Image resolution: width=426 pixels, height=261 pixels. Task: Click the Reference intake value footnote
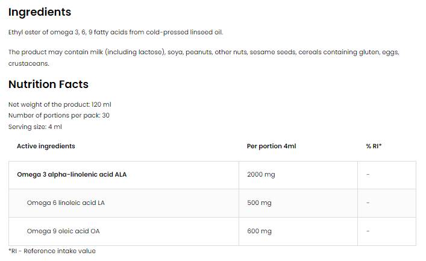[52, 251]
